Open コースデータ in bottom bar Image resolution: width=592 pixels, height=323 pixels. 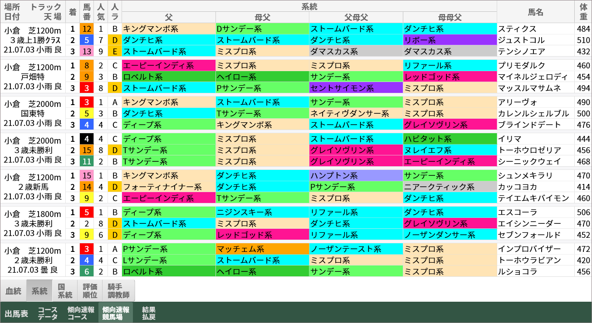point(48,313)
